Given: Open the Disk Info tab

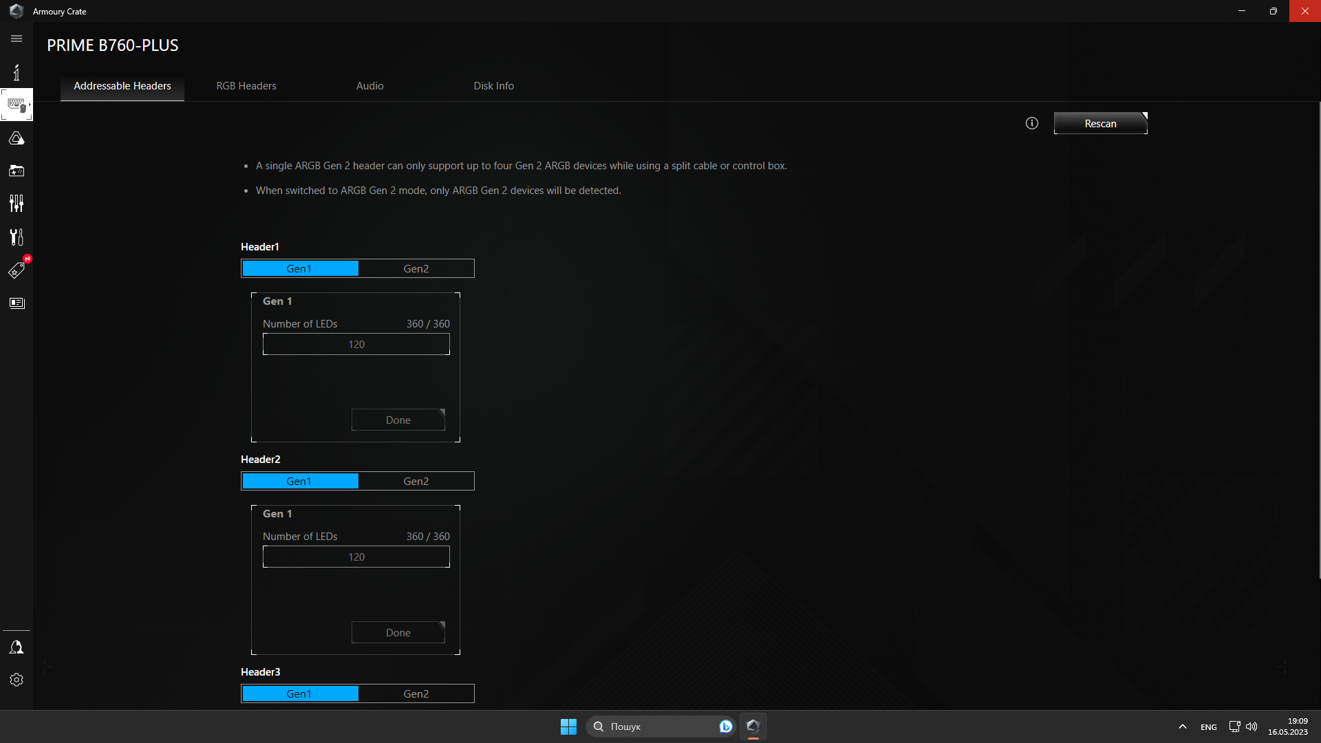Looking at the screenshot, I should tap(493, 85).
